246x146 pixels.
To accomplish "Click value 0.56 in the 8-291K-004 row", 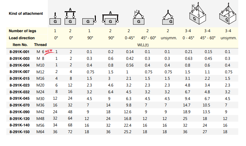I will click(130, 65).
